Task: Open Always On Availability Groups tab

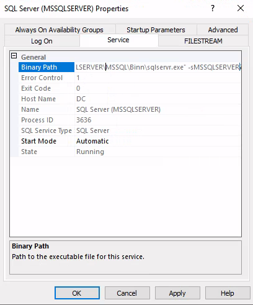Action: (x=60, y=30)
